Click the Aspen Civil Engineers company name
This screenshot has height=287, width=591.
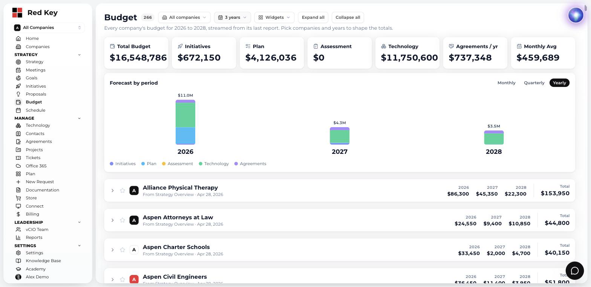(175, 277)
